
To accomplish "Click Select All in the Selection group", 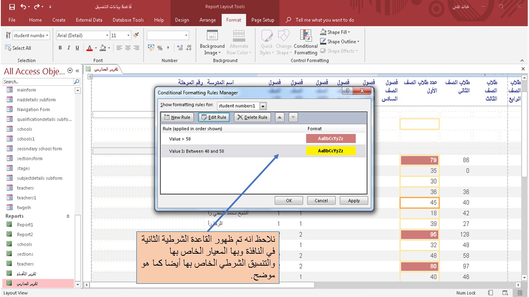I will click(x=18, y=48).
